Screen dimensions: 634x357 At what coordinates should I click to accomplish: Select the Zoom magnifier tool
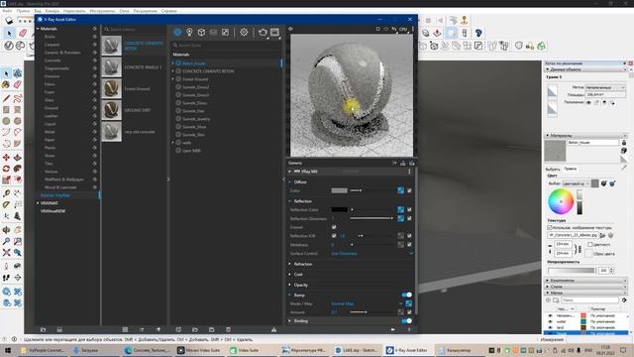tap(6, 241)
